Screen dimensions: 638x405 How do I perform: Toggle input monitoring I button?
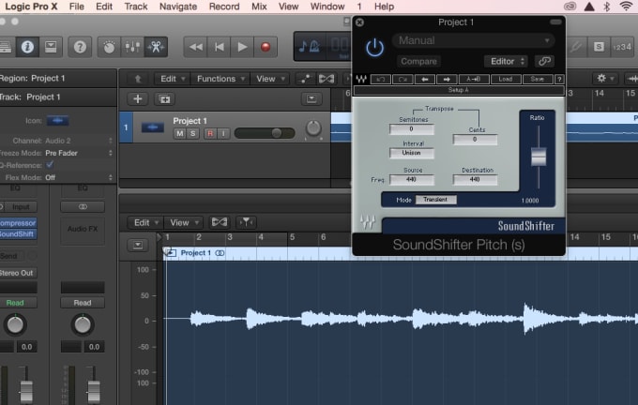pyautogui.click(x=223, y=133)
